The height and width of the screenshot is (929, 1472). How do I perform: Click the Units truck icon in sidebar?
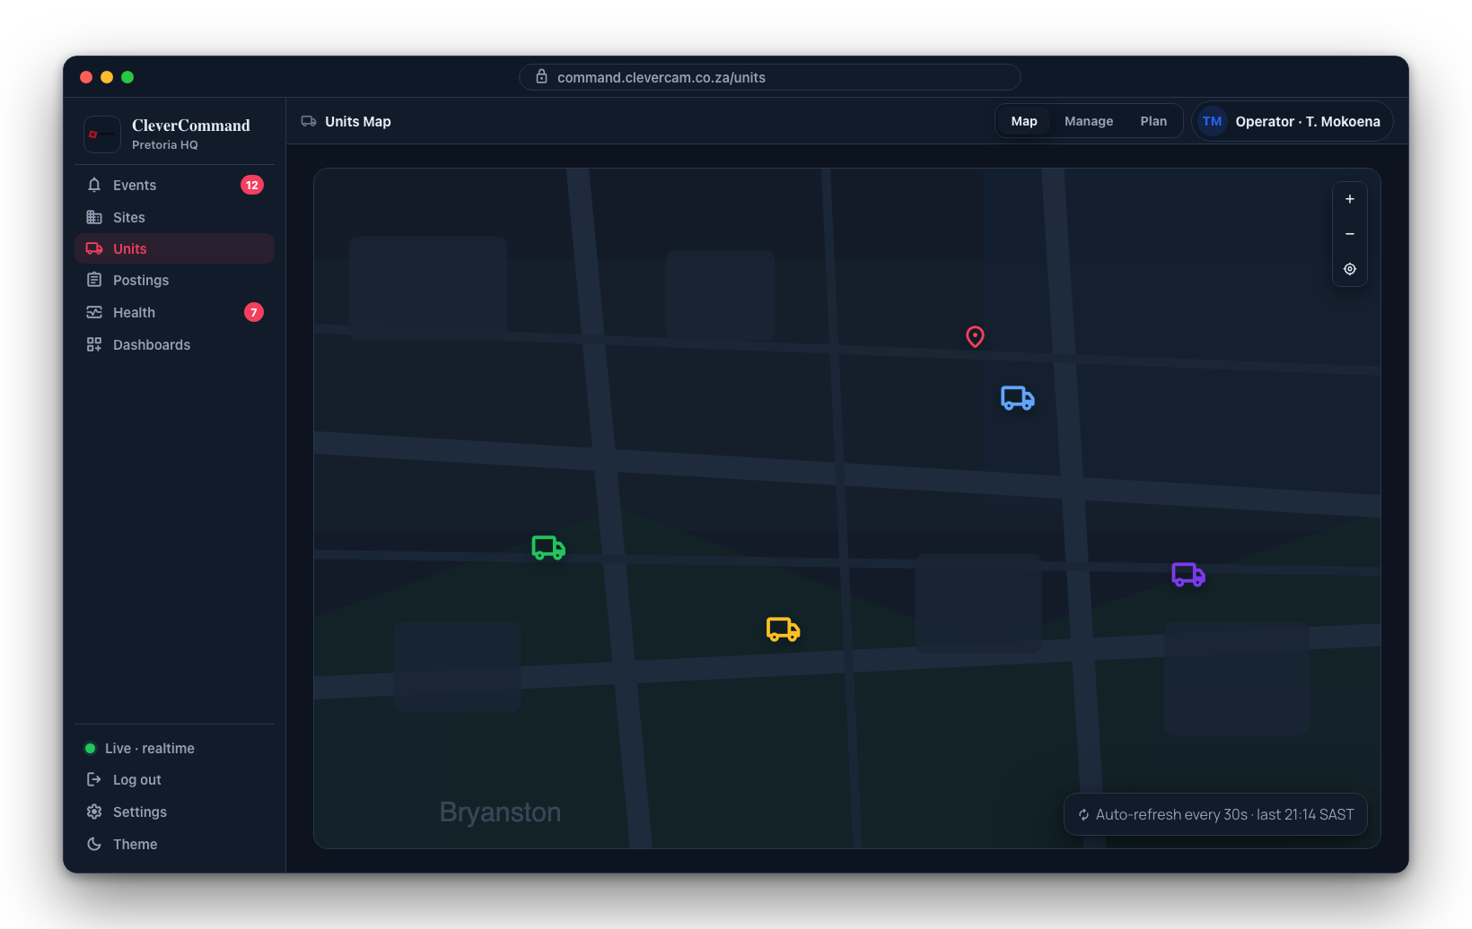94,248
